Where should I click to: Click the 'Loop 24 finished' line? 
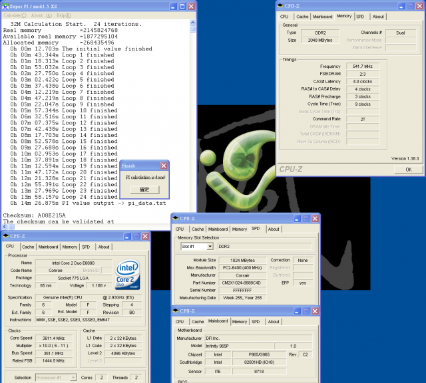point(64,197)
